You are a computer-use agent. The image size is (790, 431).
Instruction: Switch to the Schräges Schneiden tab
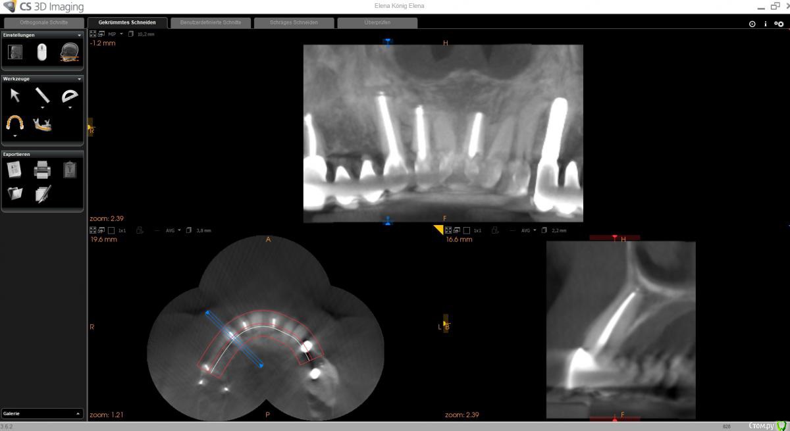click(x=294, y=22)
